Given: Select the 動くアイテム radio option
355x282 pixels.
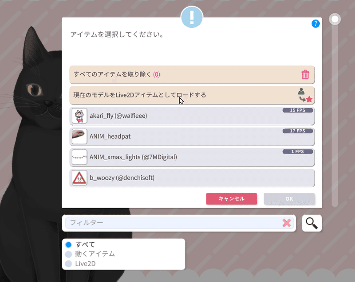Looking at the screenshot, I should click(68, 254).
